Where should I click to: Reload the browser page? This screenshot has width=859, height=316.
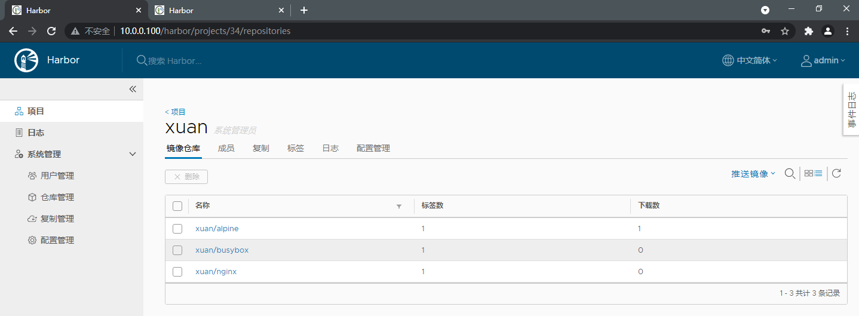[51, 31]
